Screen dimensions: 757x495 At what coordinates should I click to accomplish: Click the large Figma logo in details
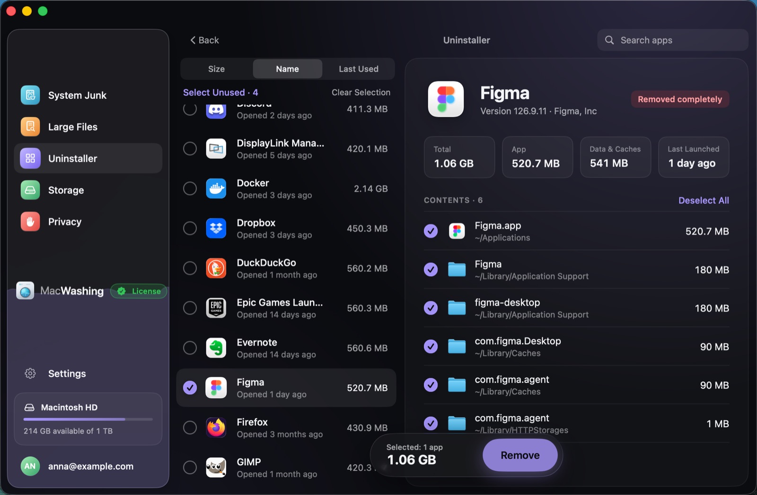pos(446,99)
